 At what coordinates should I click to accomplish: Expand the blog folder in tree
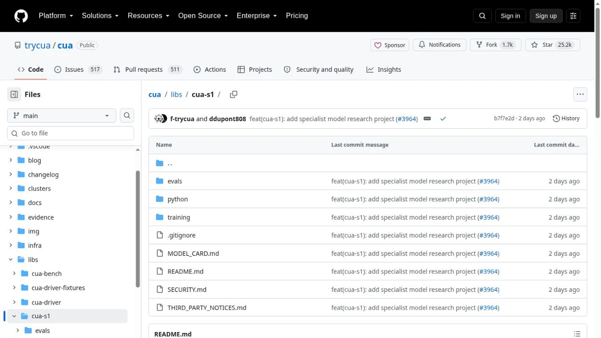point(11,160)
